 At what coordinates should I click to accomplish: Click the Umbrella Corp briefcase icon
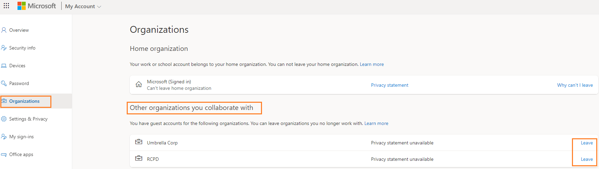coord(139,142)
